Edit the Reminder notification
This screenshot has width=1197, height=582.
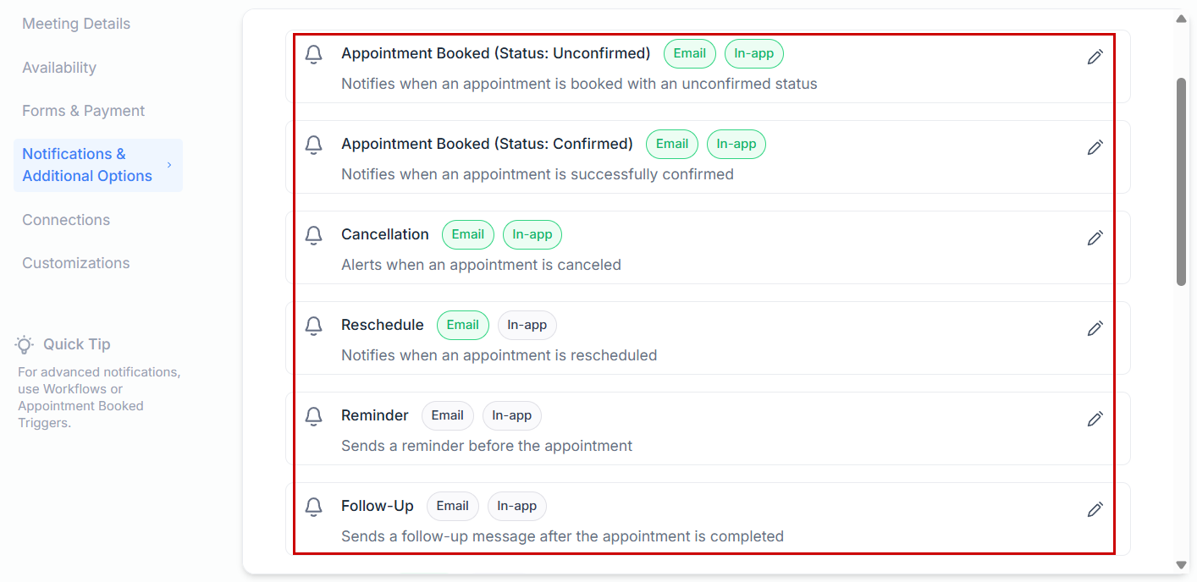pyautogui.click(x=1095, y=419)
